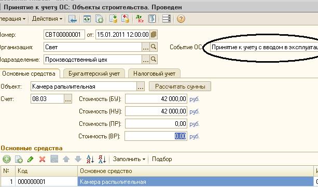This screenshot has height=187, width=318.
Task: Open the date calendar picker icon
Action: pyautogui.click(x=154, y=34)
